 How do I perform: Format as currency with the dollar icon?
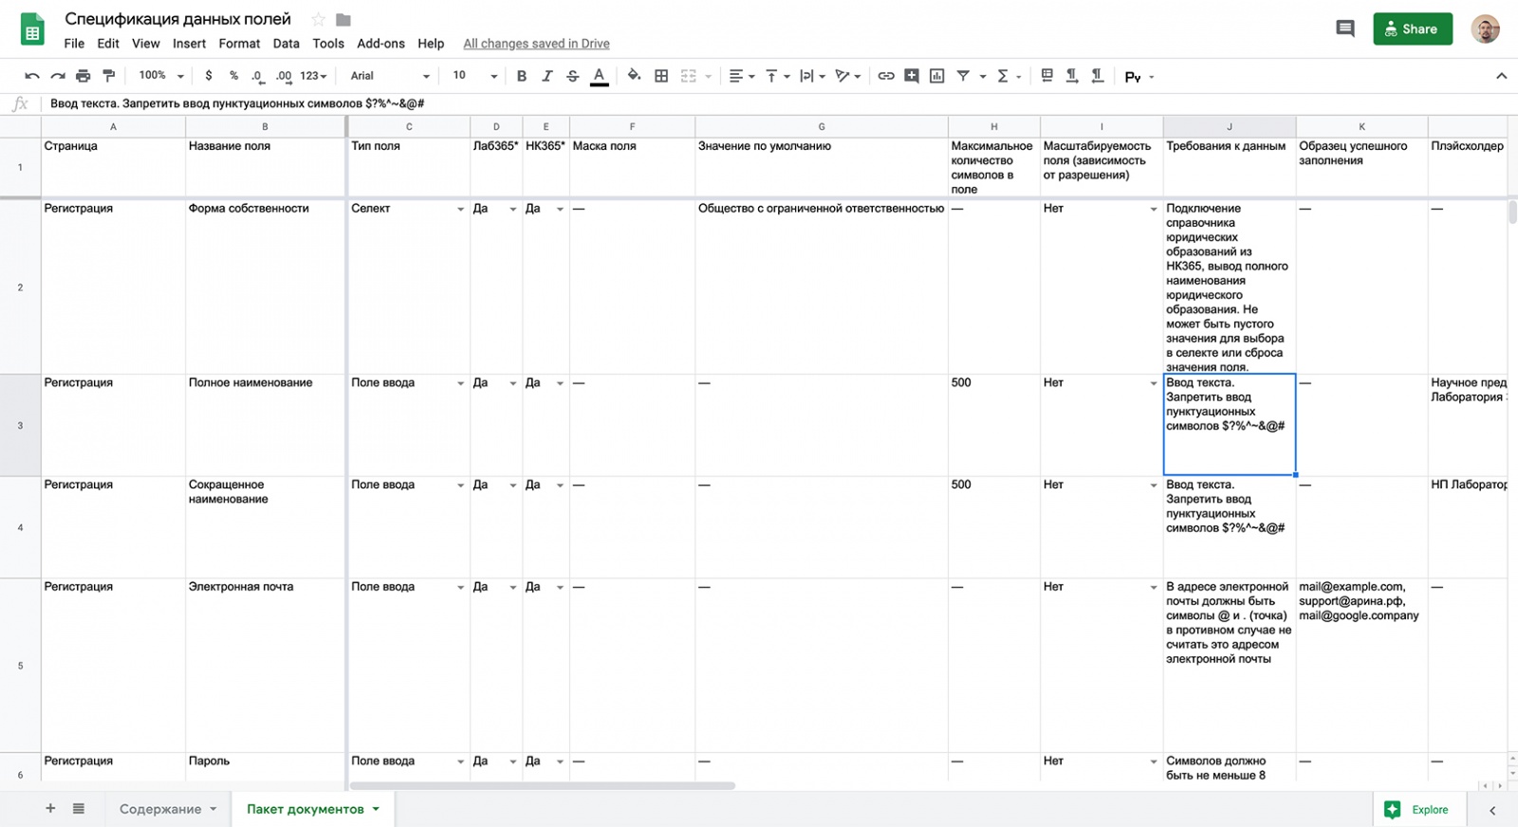pyautogui.click(x=209, y=76)
